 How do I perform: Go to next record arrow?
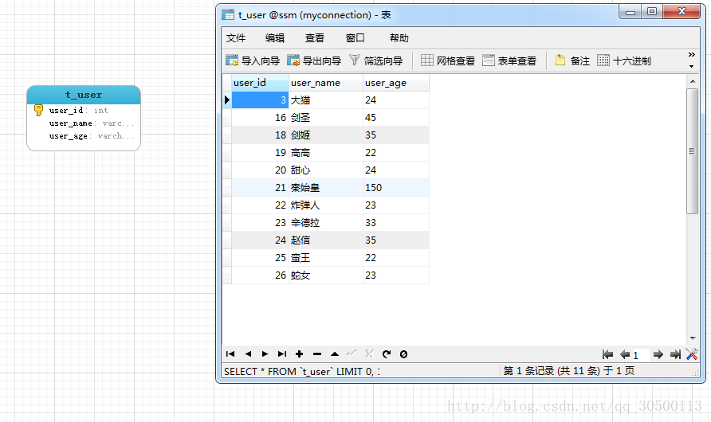265,354
